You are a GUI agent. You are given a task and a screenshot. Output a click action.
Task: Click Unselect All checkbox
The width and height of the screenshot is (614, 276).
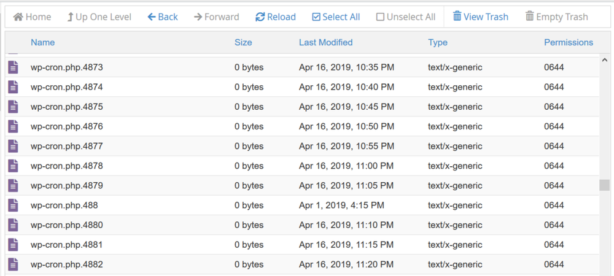click(405, 17)
